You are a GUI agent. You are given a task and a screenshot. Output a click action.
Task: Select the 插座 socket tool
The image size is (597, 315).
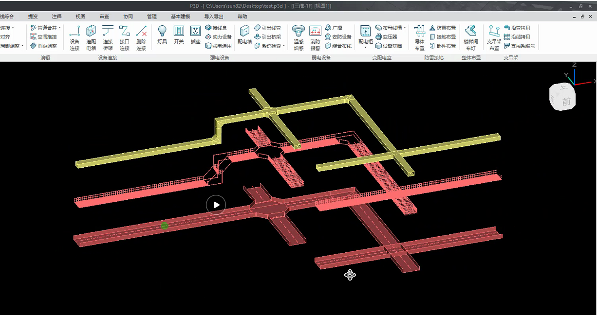(195, 35)
